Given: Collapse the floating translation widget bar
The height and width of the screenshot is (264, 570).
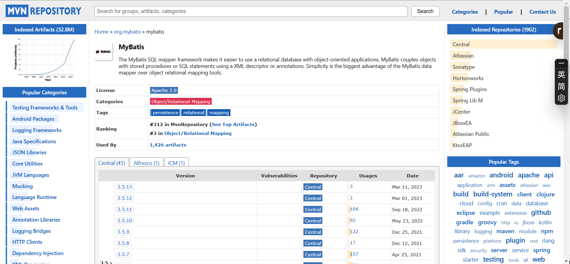Looking at the screenshot, I should (561, 63).
